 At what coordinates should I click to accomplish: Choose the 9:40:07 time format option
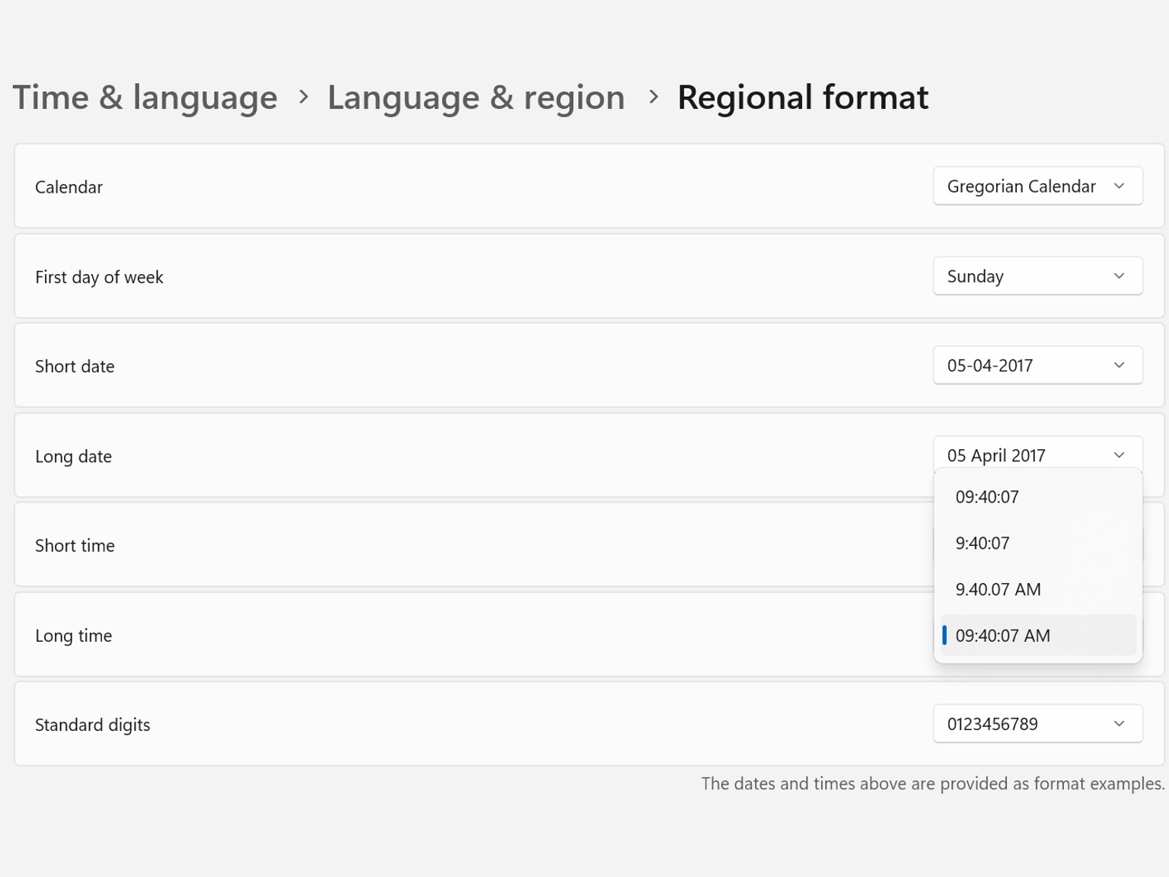coord(983,544)
